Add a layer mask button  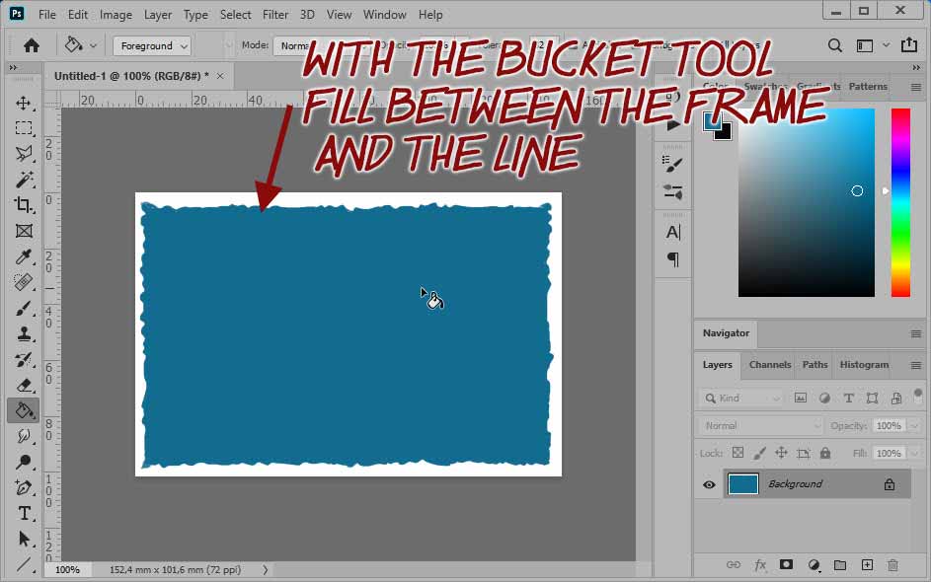(786, 564)
